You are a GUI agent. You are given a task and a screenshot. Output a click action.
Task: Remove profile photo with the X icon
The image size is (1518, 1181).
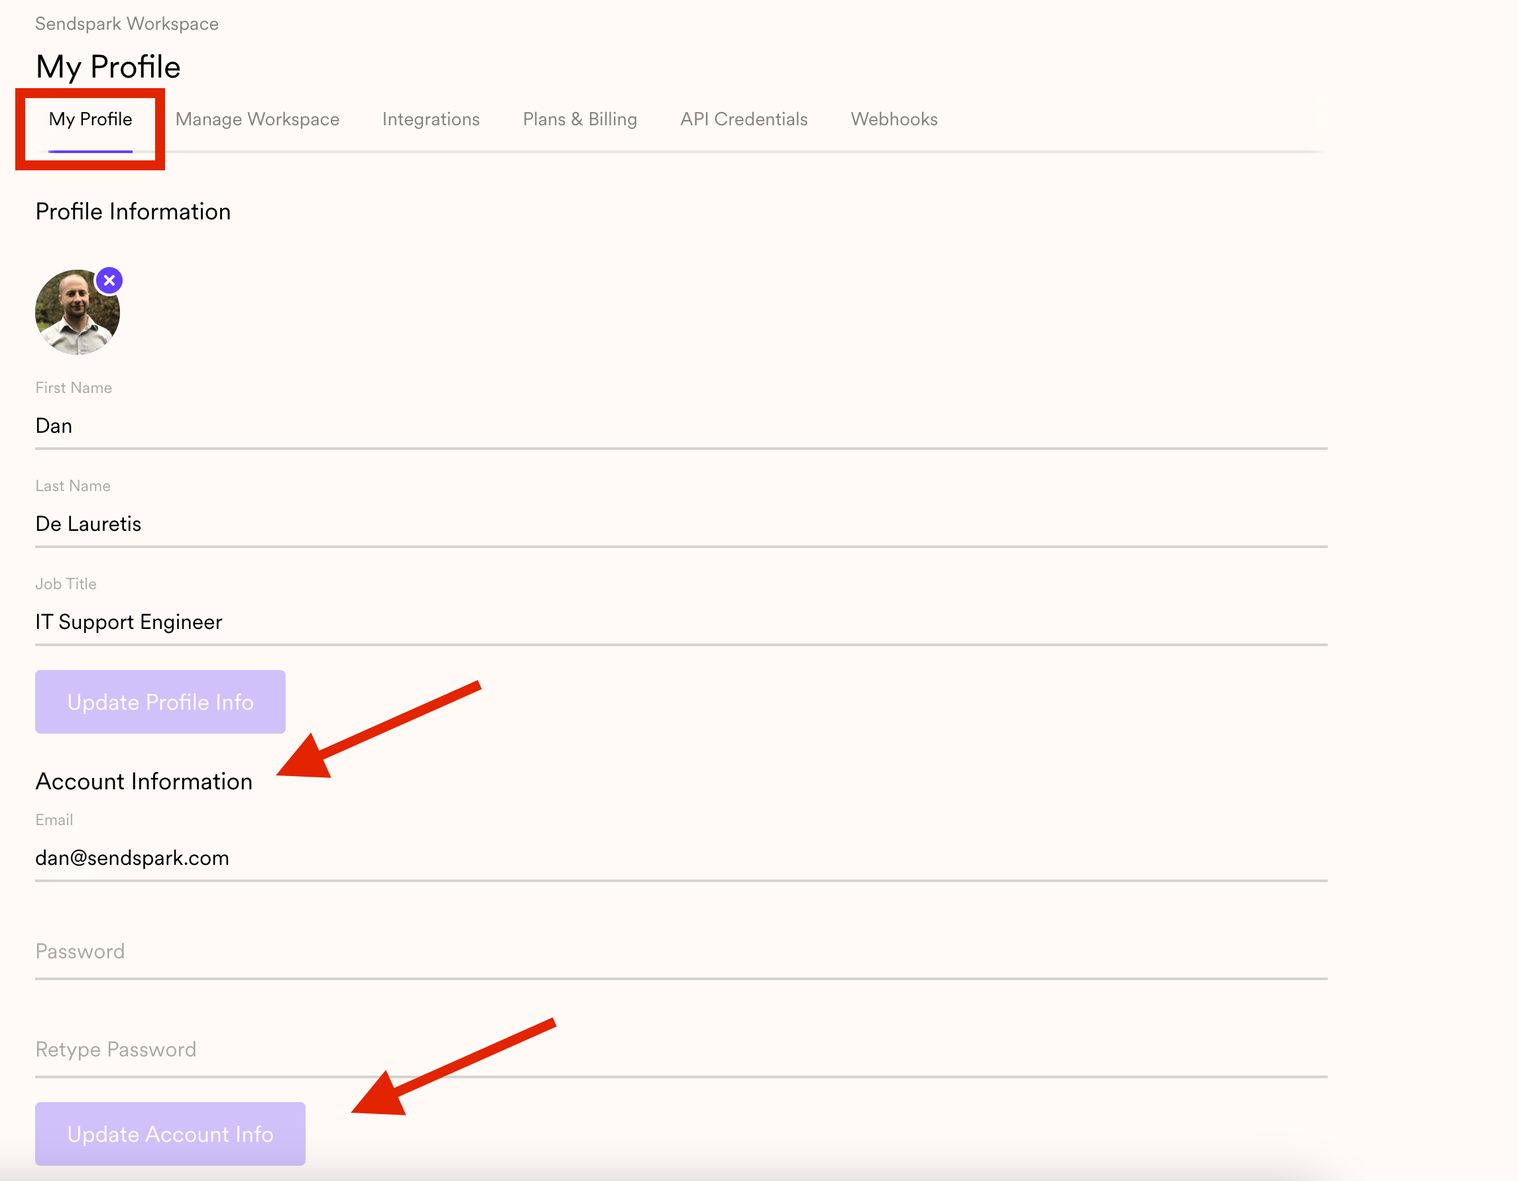tap(109, 280)
